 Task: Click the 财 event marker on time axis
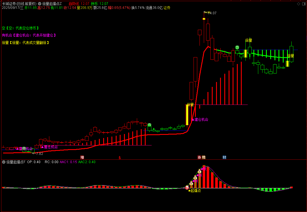(224, 157)
